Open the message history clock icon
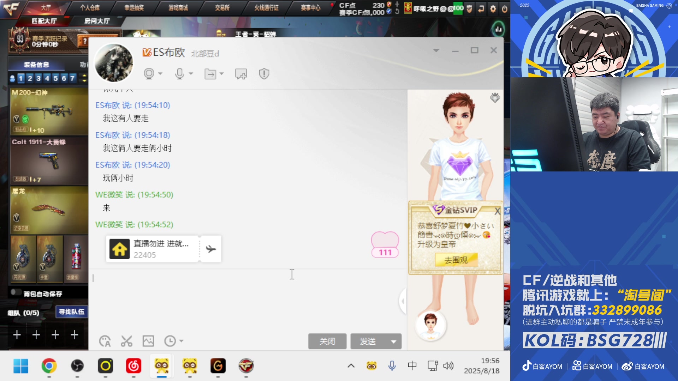Screen dimensions: 678x381 170,341
